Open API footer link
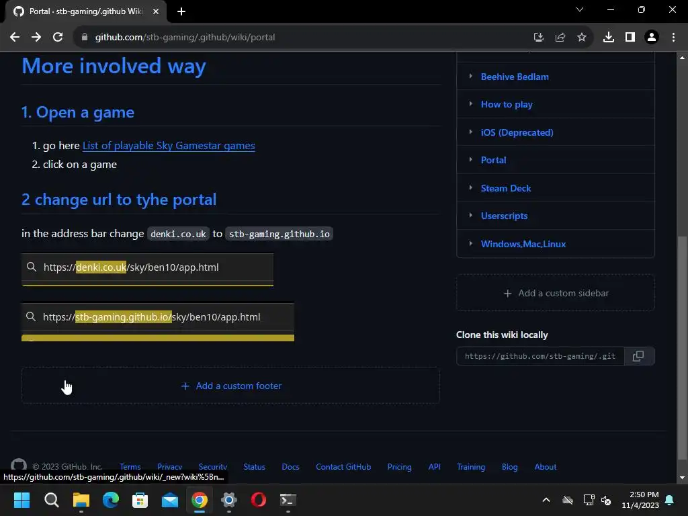The height and width of the screenshot is (516, 688). [435, 467]
